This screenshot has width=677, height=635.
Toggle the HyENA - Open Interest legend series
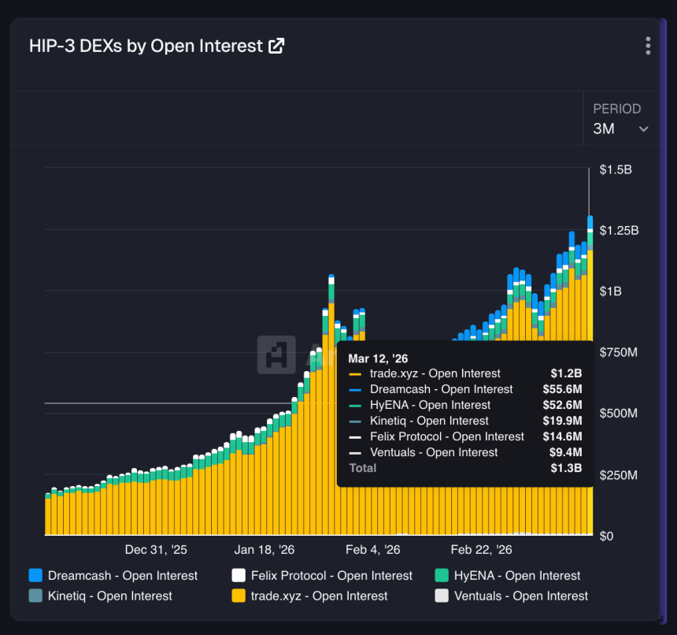pos(508,576)
